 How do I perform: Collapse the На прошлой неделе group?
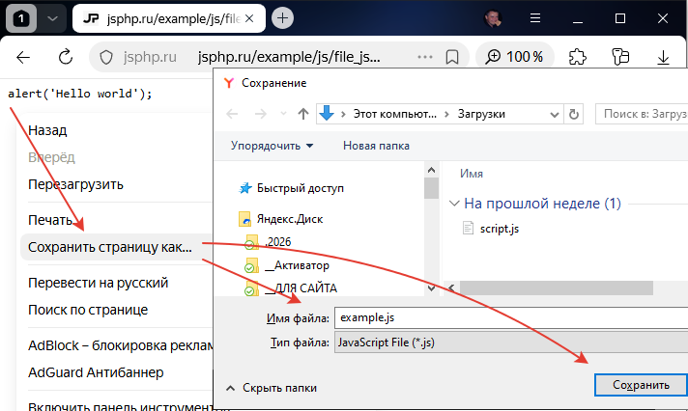point(454,204)
